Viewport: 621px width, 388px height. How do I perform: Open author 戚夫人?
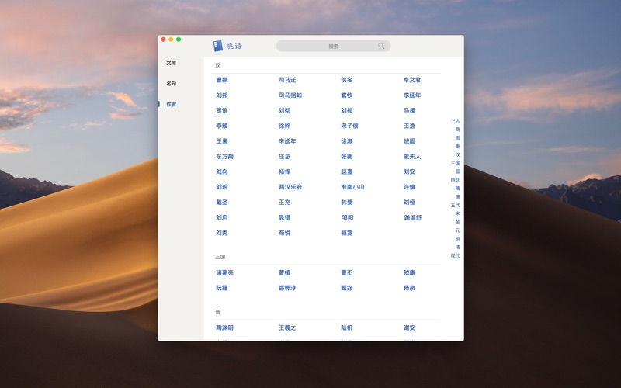412,157
